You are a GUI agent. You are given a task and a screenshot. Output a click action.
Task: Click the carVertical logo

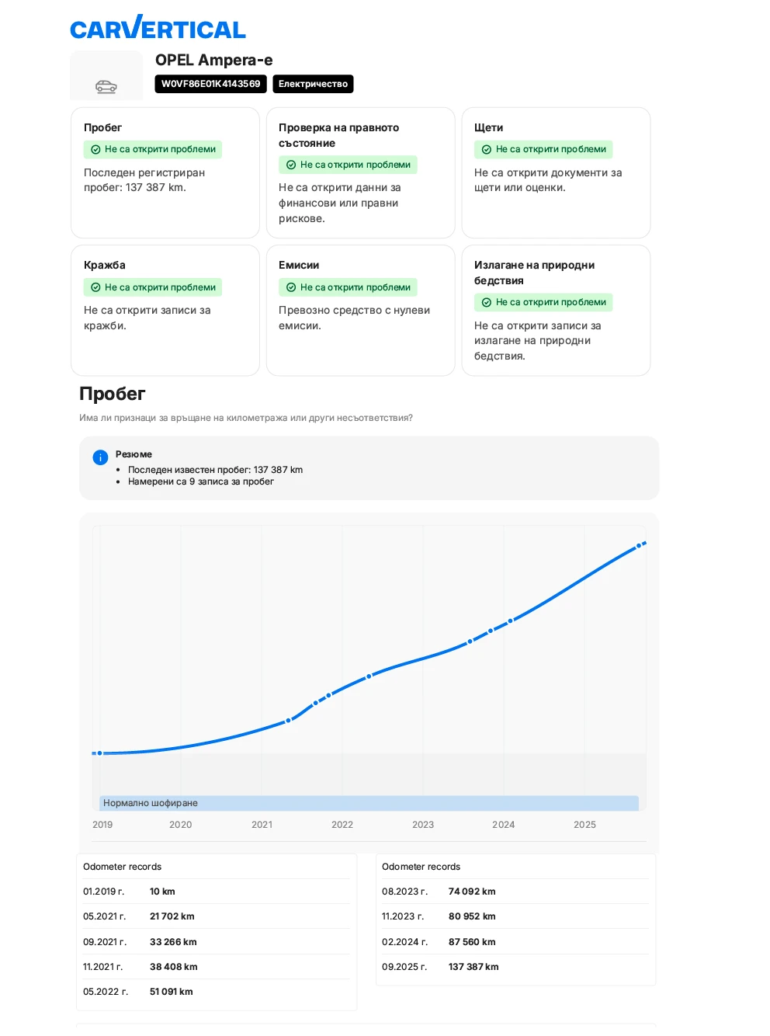(x=158, y=29)
